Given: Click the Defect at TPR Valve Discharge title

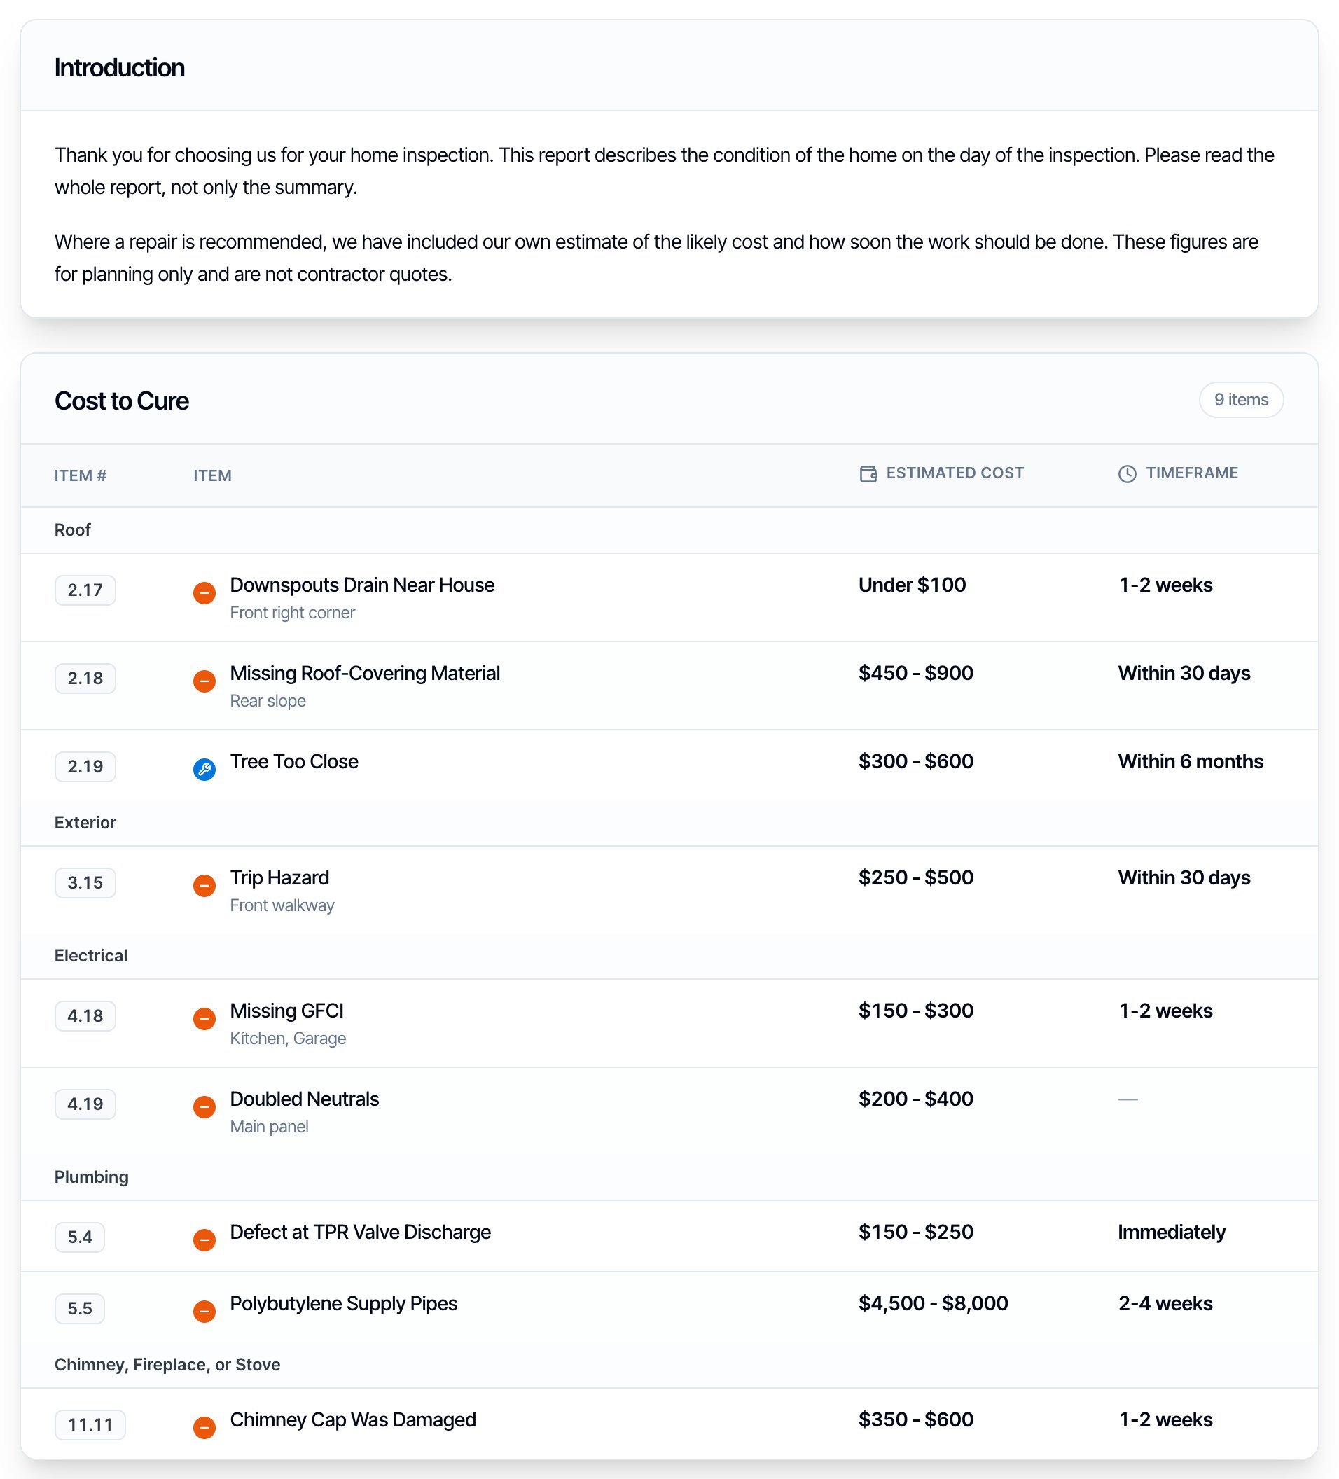Looking at the screenshot, I should point(360,1232).
